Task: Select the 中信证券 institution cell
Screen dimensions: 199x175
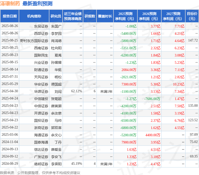Action: point(34,106)
